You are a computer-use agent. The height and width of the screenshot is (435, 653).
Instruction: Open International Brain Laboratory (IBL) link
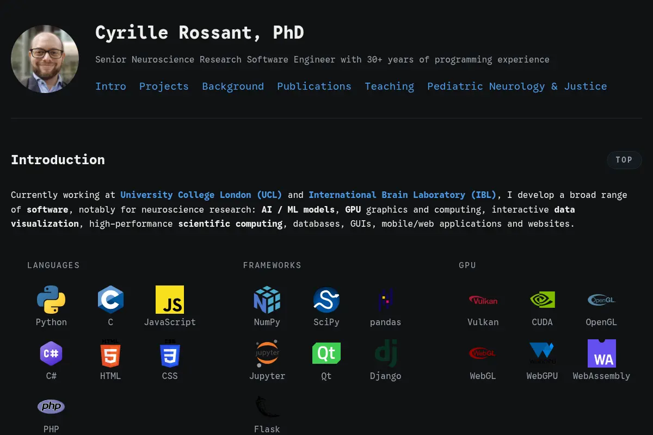(x=403, y=195)
